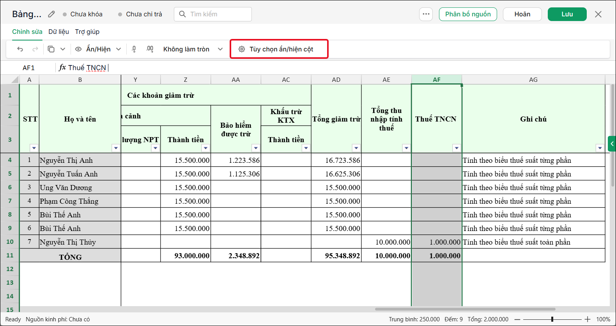Open the three-dots more options menu

coord(426,14)
